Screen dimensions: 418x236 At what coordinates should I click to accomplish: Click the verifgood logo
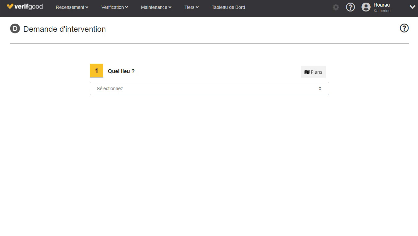(25, 7)
